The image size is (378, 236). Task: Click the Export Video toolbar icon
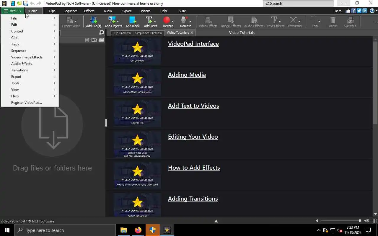69,20
